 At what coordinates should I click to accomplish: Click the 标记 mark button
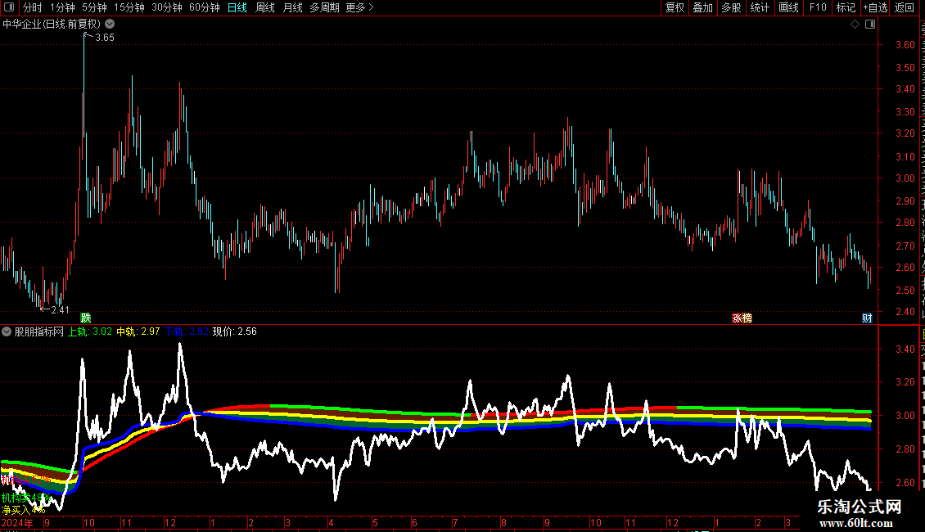[846, 7]
